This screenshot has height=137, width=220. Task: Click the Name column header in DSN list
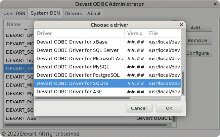pyautogui.click(x=19, y=24)
